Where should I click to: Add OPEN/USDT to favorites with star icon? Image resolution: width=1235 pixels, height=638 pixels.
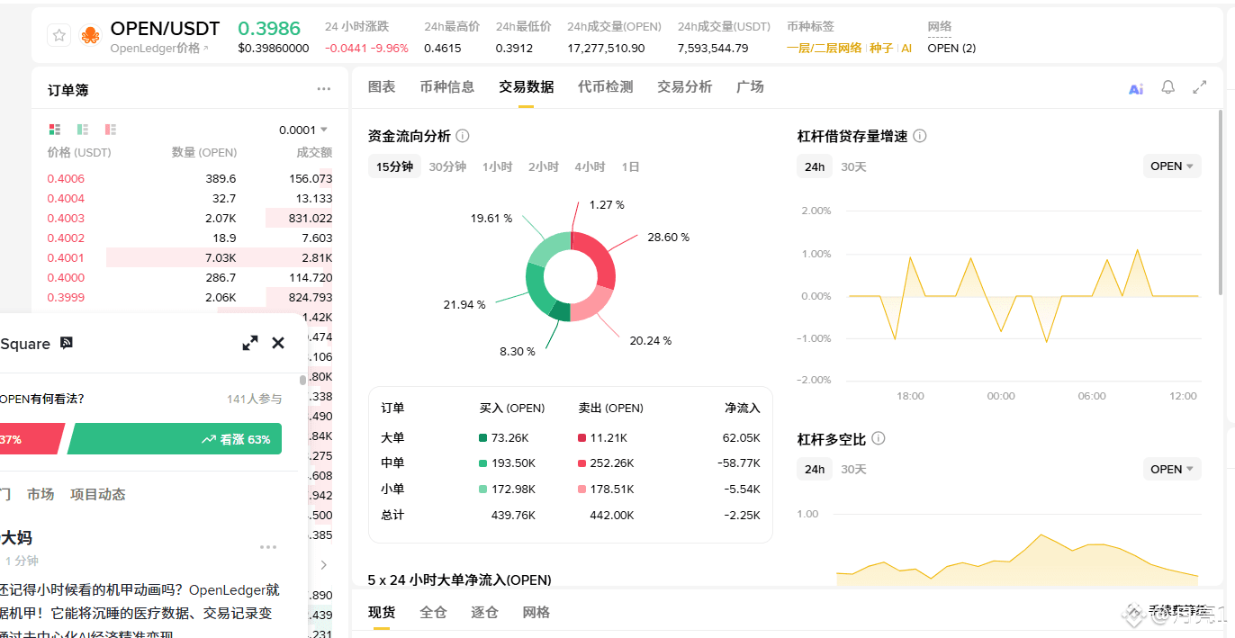coord(59,36)
